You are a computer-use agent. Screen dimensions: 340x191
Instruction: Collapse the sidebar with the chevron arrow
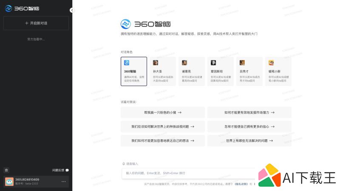tap(72, 10)
